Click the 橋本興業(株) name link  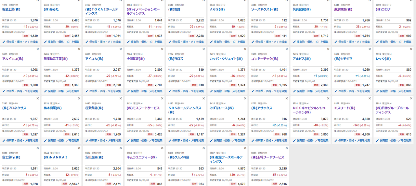(x=53, y=108)
